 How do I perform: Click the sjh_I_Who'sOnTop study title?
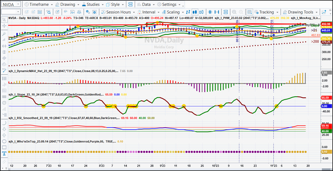click(x=62, y=141)
